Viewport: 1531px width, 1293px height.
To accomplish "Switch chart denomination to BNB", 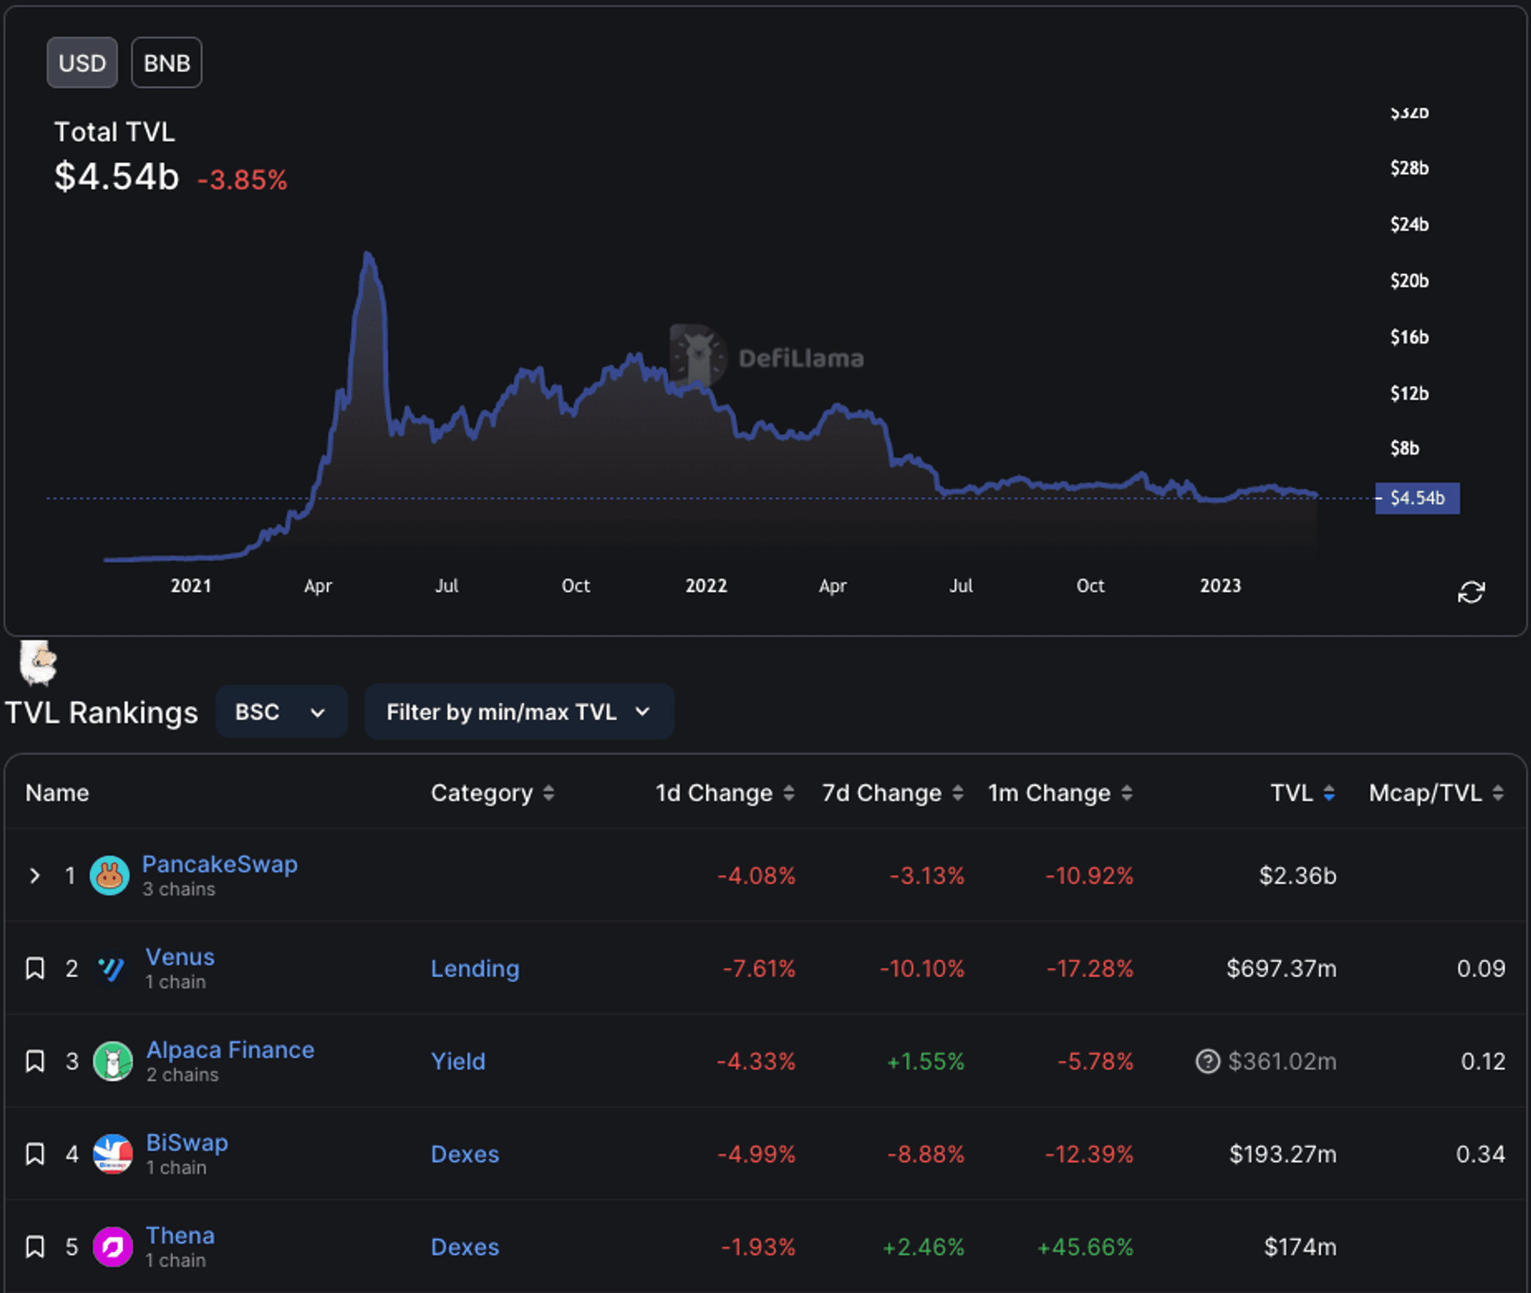I will pos(166,63).
